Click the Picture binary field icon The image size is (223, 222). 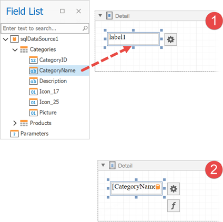33,113
